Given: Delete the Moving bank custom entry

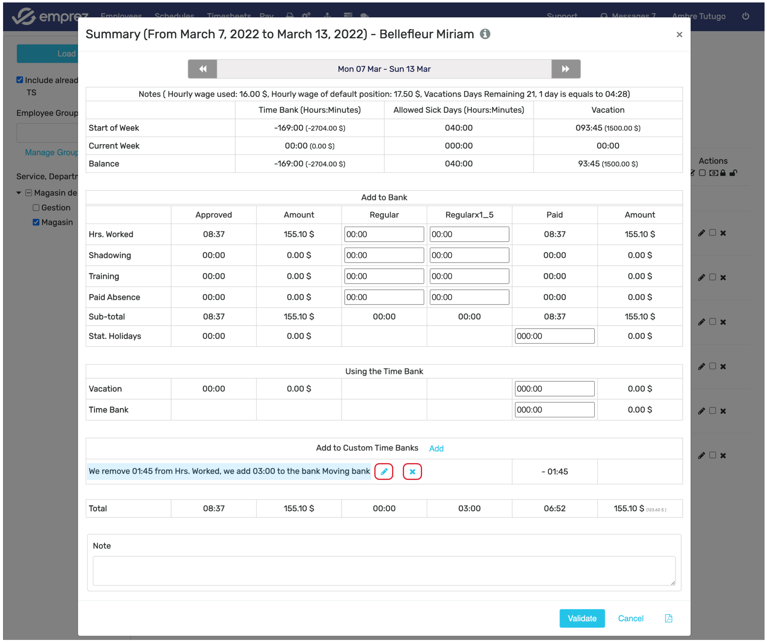Looking at the screenshot, I should click(412, 472).
